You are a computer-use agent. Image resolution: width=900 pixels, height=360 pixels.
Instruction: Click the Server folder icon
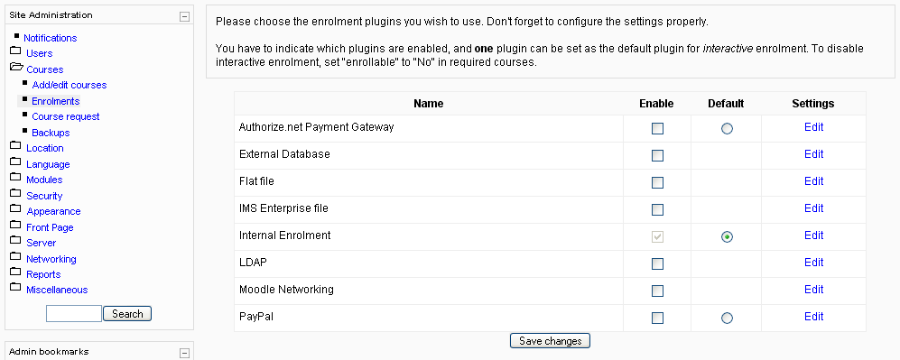pos(15,241)
